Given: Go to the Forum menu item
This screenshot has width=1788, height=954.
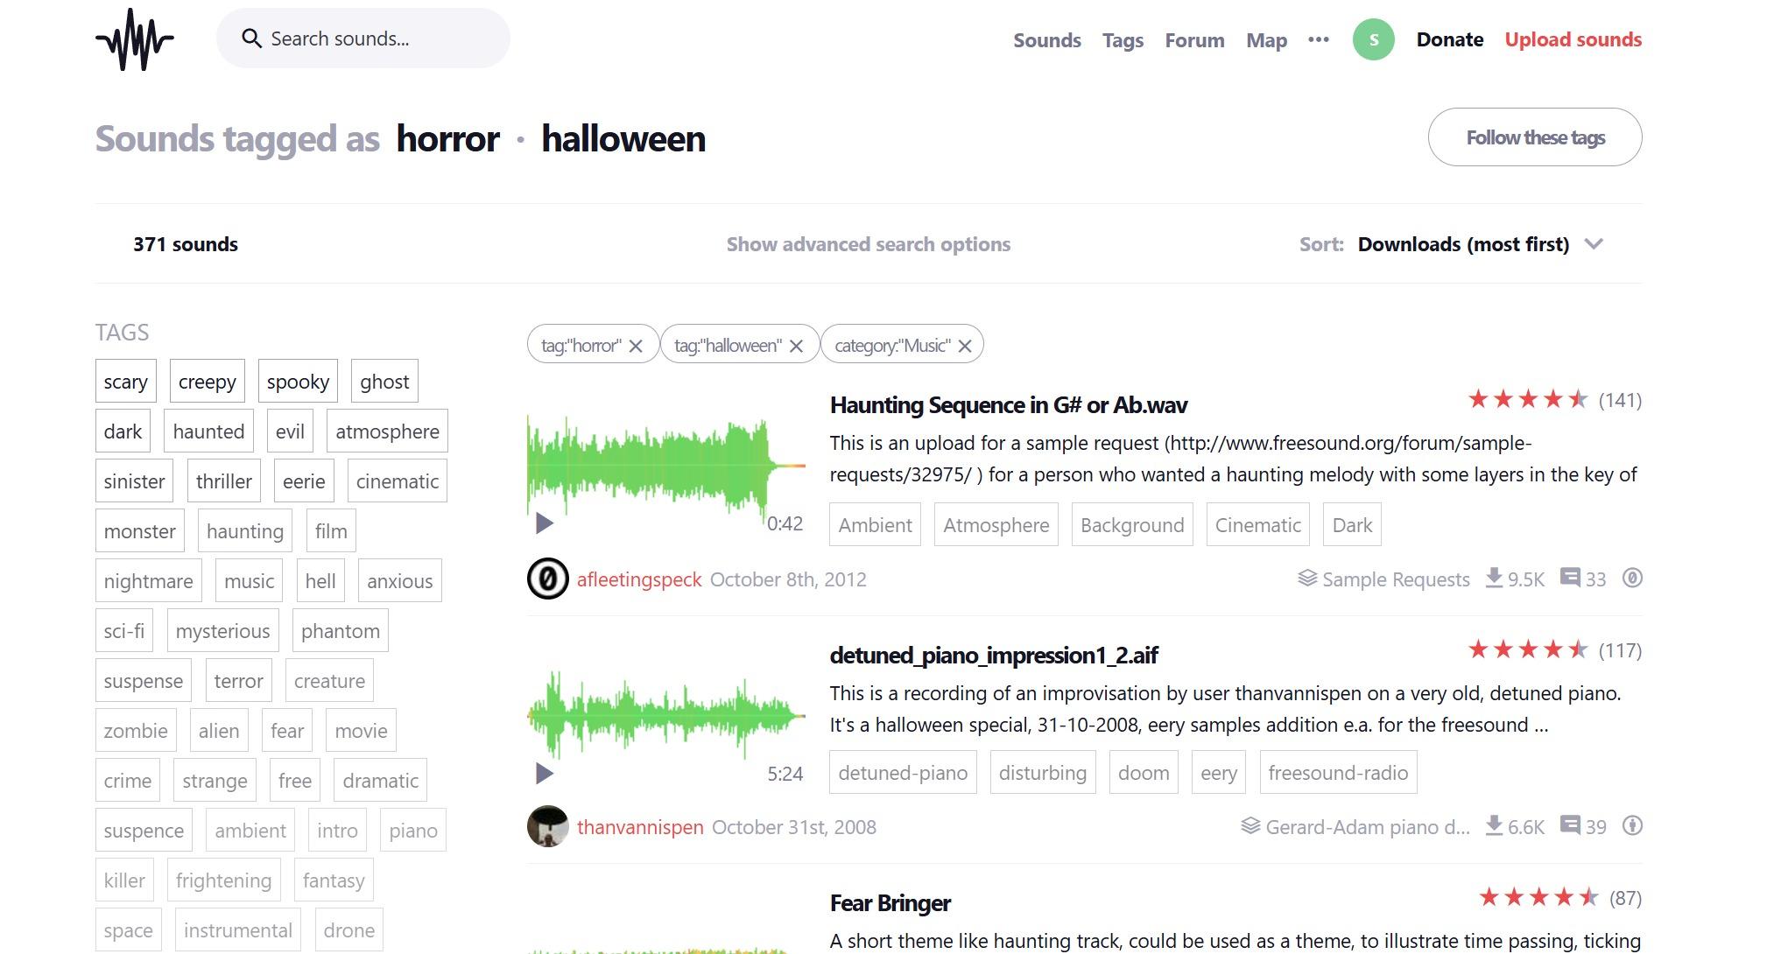Looking at the screenshot, I should (x=1194, y=40).
